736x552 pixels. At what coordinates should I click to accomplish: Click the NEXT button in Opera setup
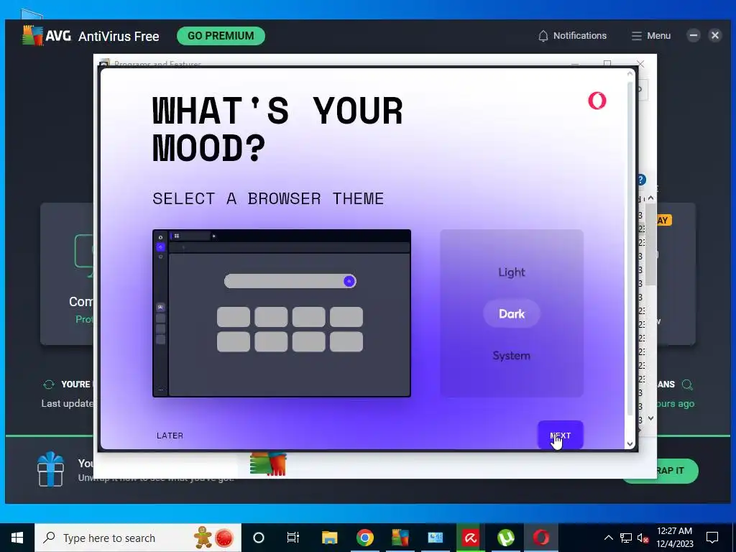pyautogui.click(x=560, y=435)
